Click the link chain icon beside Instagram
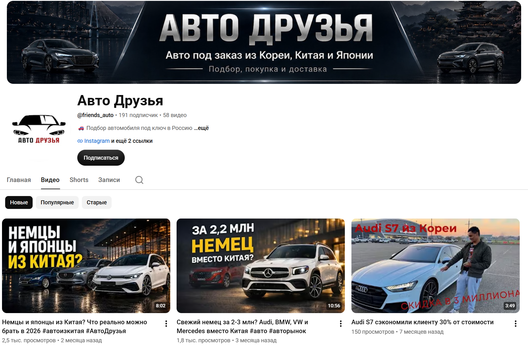The width and height of the screenshot is (528, 350). click(80, 141)
